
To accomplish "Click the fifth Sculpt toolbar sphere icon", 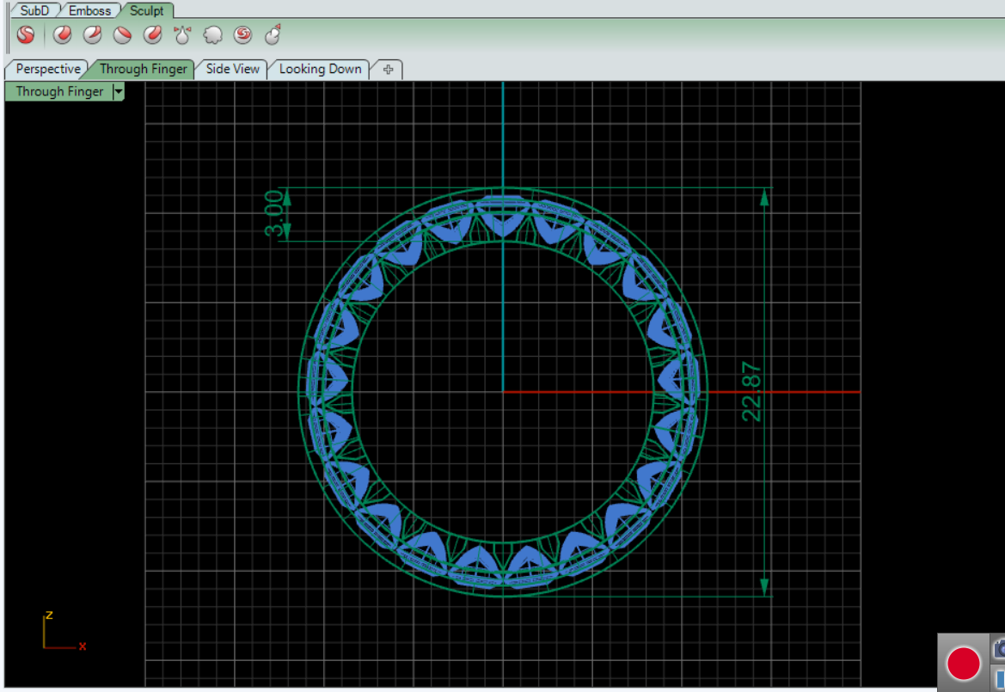I will pos(153,35).
